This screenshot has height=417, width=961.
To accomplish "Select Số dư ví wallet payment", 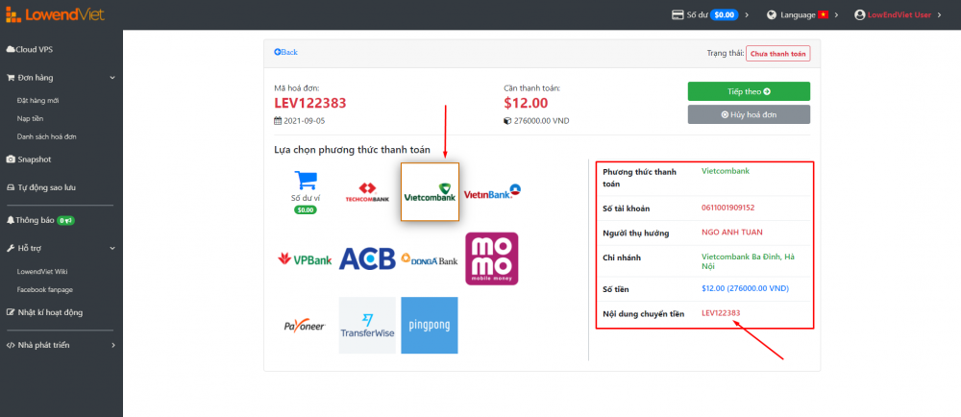I will point(306,191).
